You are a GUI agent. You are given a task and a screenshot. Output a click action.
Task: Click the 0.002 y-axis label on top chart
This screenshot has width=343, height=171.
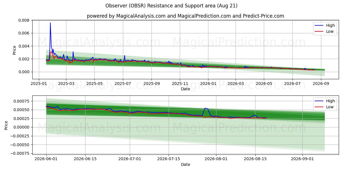coord(24,59)
